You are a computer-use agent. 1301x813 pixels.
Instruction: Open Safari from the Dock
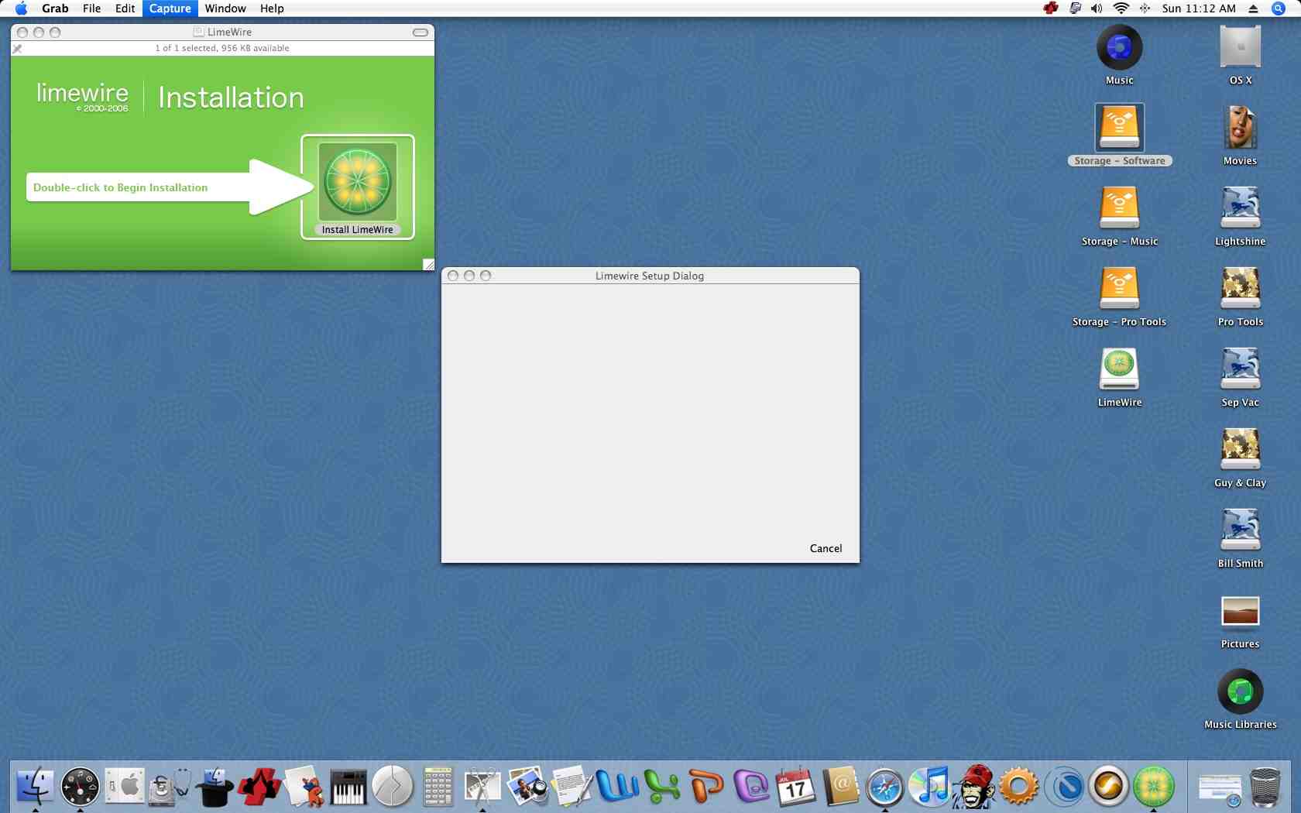tap(884, 787)
